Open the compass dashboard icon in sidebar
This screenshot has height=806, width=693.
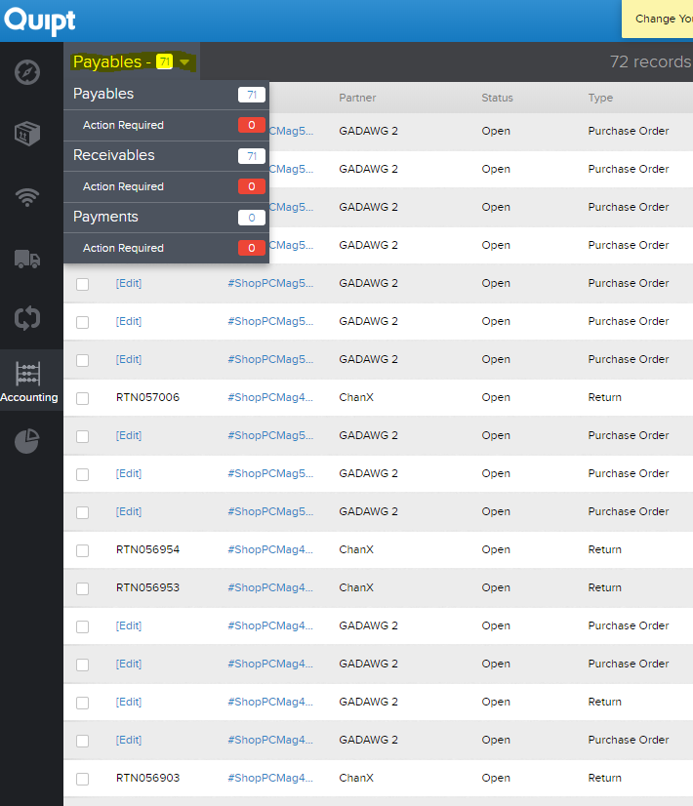[27, 72]
